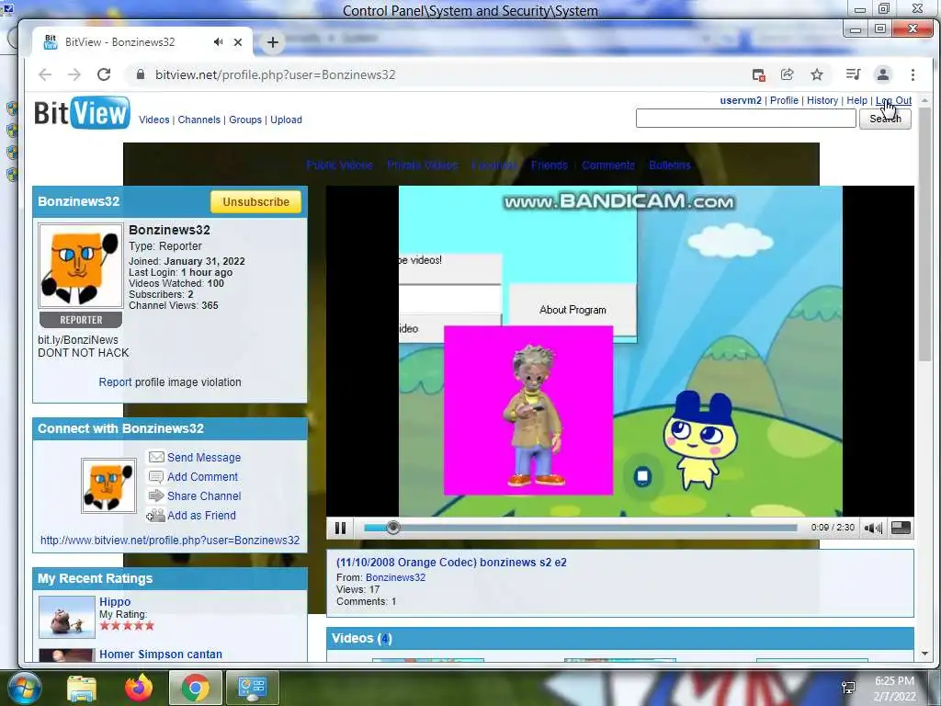Click the Search button

885,119
